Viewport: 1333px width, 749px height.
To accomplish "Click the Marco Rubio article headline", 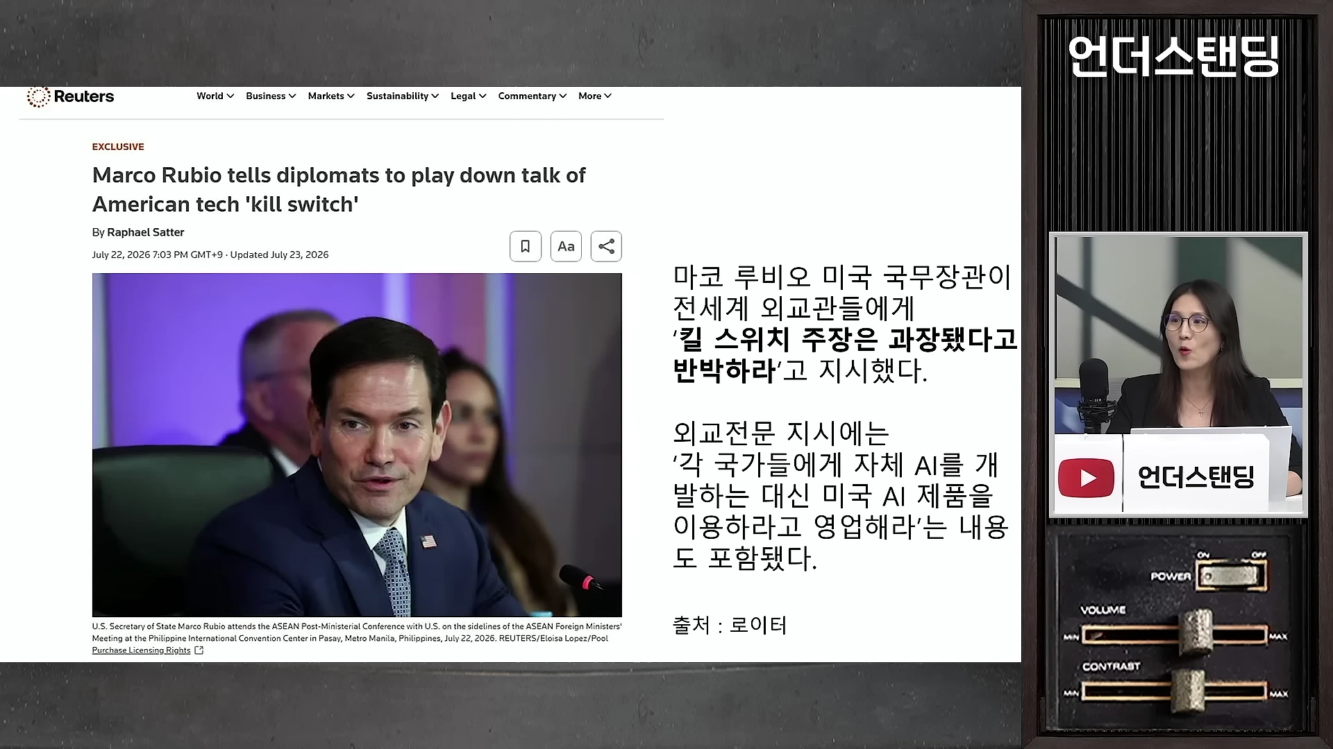I will 339,189.
